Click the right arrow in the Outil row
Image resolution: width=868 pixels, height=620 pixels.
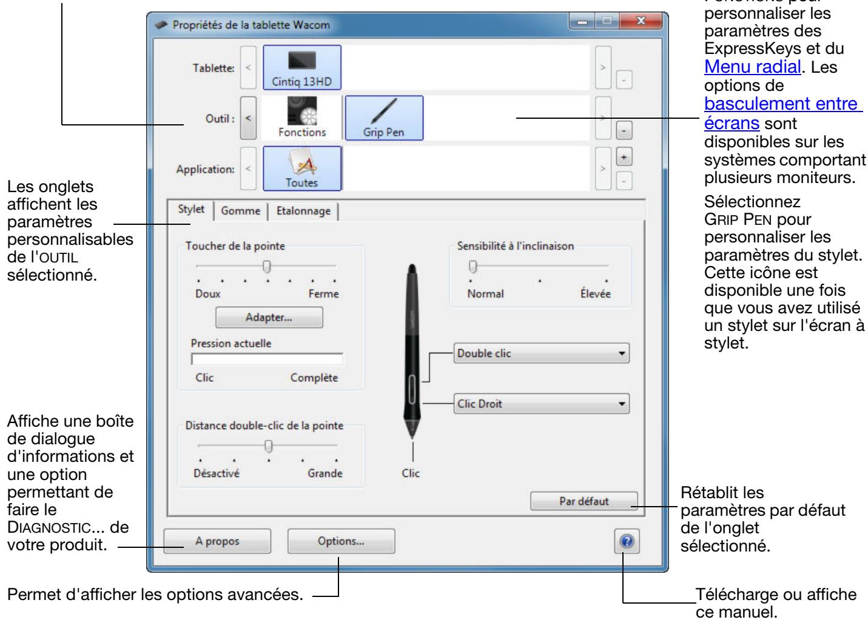click(602, 118)
